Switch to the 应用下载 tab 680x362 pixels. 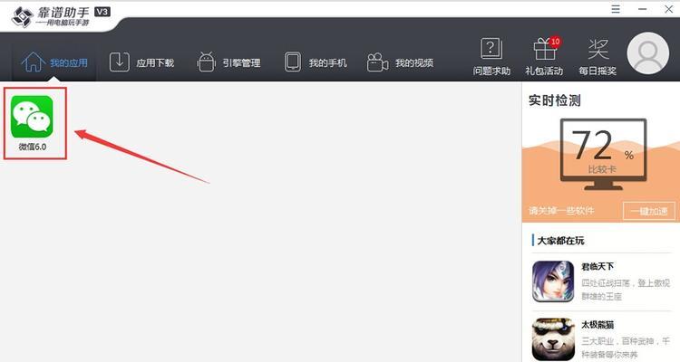tap(141, 62)
